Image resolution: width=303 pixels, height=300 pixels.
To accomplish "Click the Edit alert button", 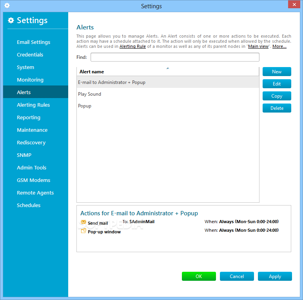I will tap(277, 84).
